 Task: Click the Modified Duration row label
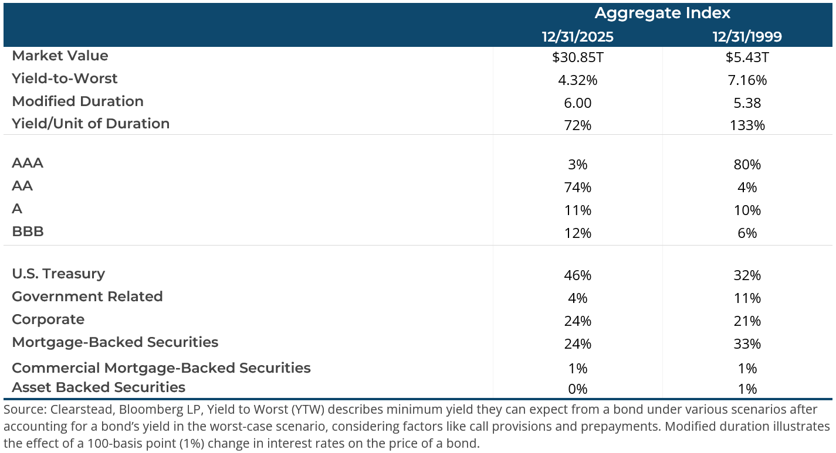click(x=77, y=101)
